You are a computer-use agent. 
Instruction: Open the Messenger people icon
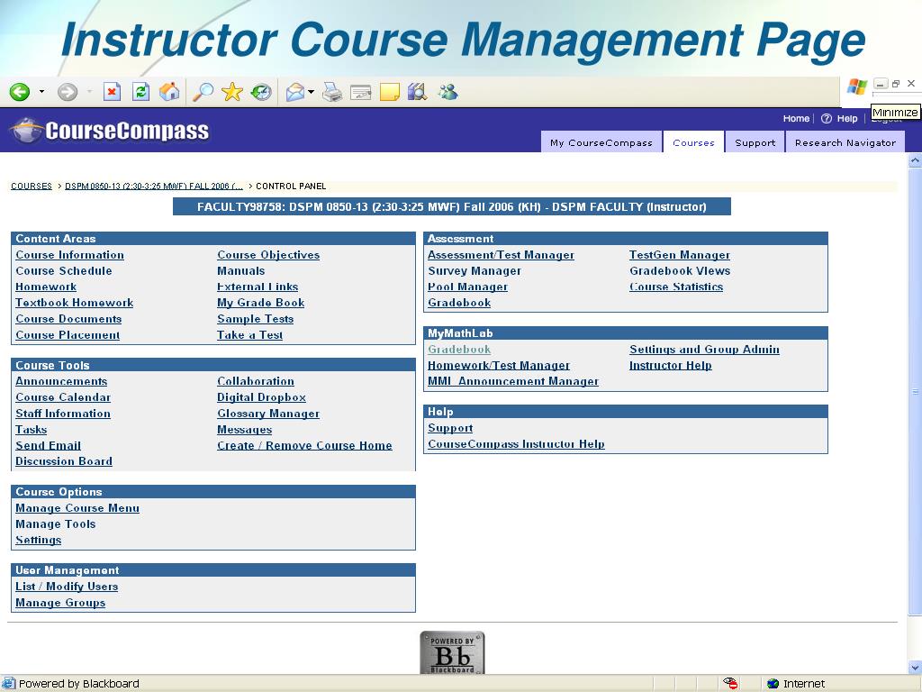pyautogui.click(x=447, y=92)
